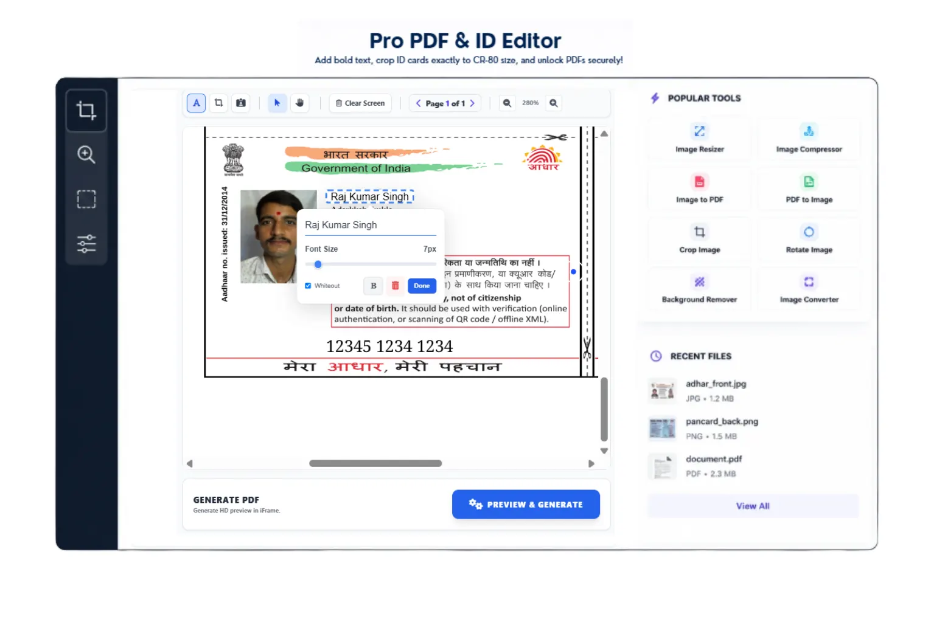Open the Background Remover tool
Image resolution: width=931 pixels, height=625 pixels.
(x=699, y=290)
